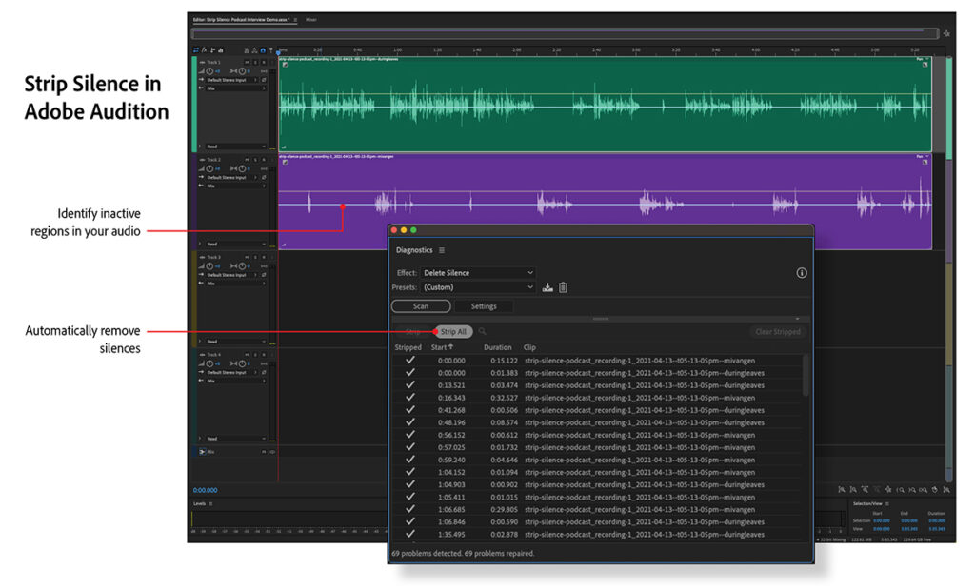Click leftmost zoom icon in bottom toolbar
975x588 pixels.
click(x=842, y=490)
